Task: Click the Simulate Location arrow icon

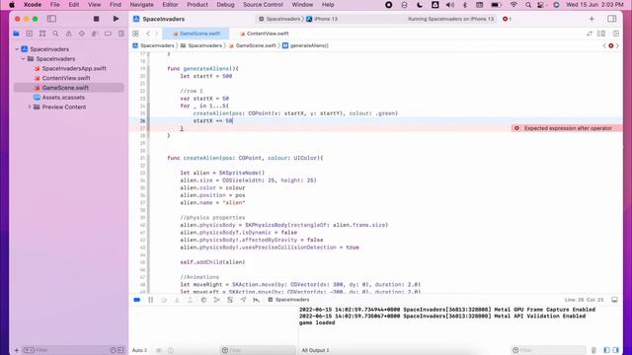Action: point(243,300)
